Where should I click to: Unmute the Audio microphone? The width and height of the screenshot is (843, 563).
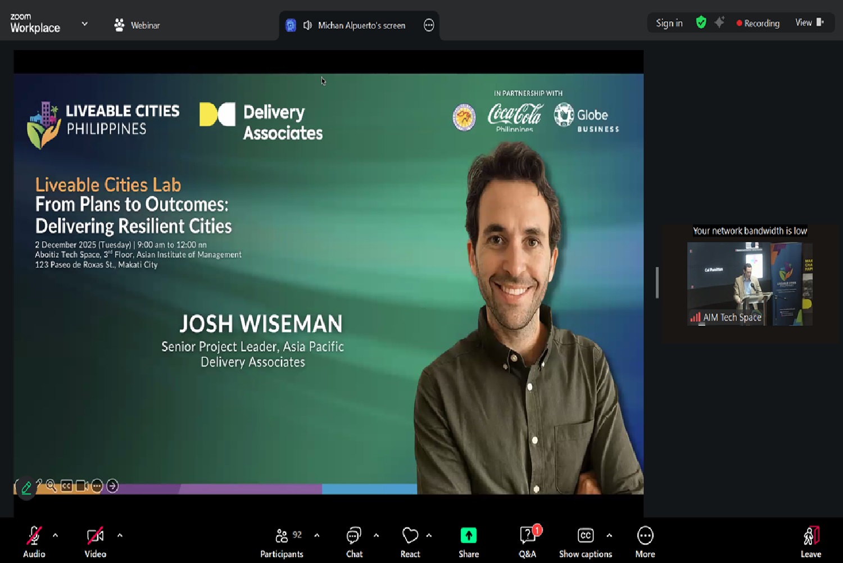[34, 537]
